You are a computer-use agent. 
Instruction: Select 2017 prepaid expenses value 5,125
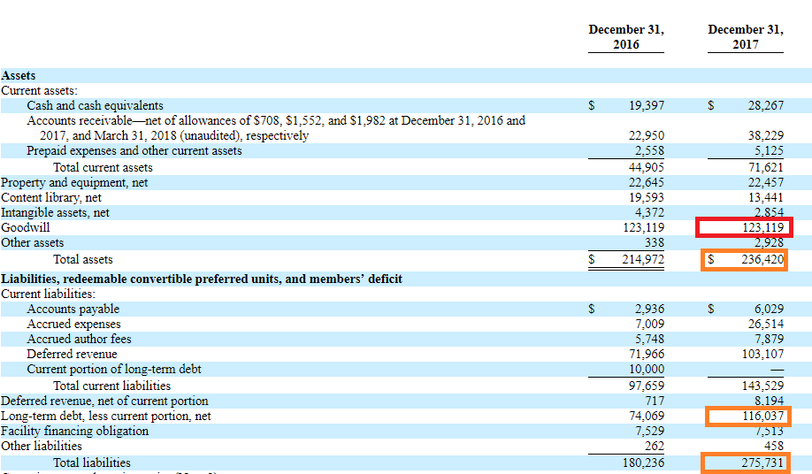[x=769, y=150]
